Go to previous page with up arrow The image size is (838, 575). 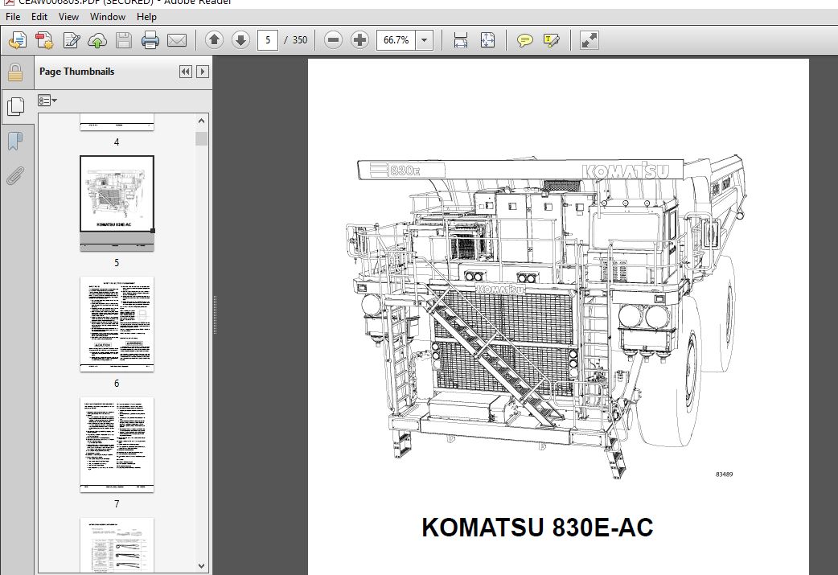click(x=214, y=40)
